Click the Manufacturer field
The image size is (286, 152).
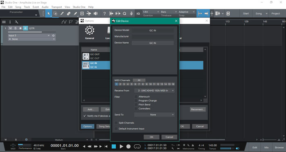[x=153, y=36]
